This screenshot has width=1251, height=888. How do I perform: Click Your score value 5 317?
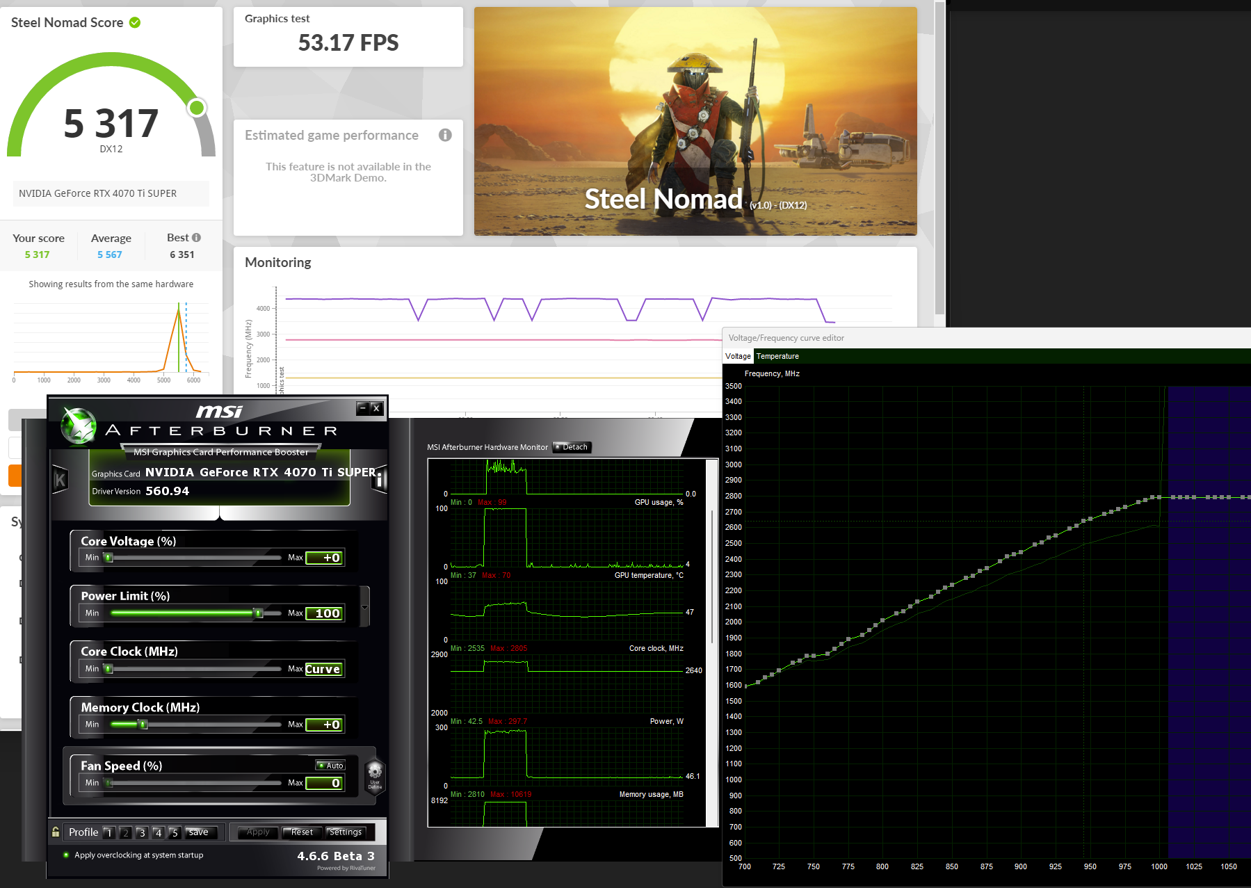pos(38,255)
